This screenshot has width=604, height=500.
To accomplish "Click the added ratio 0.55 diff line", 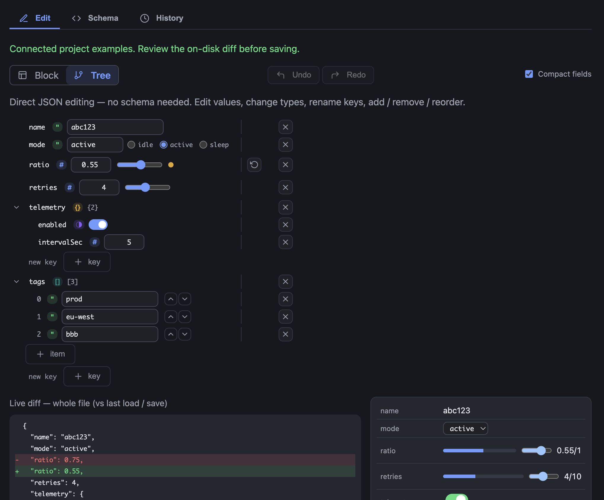I will click(185, 471).
